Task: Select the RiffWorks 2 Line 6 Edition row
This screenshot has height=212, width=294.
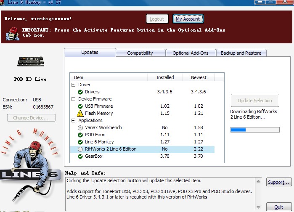Action: click(142, 149)
